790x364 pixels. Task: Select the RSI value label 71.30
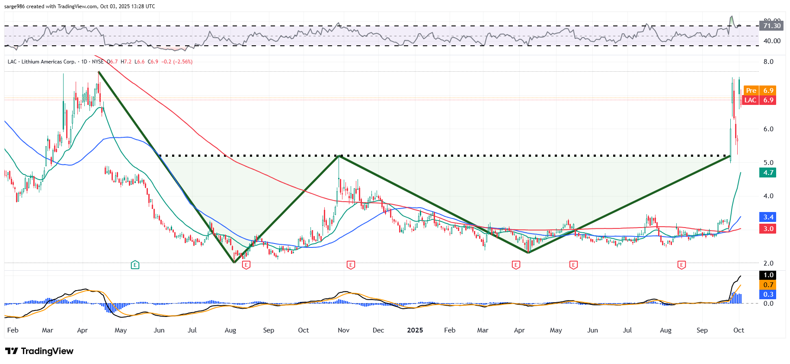tap(772, 26)
